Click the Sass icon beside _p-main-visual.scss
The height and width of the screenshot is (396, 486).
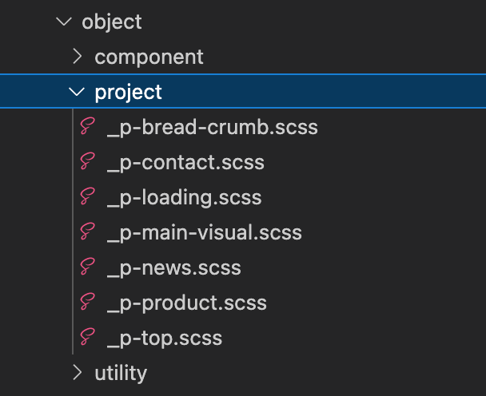pyautogui.click(x=87, y=233)
